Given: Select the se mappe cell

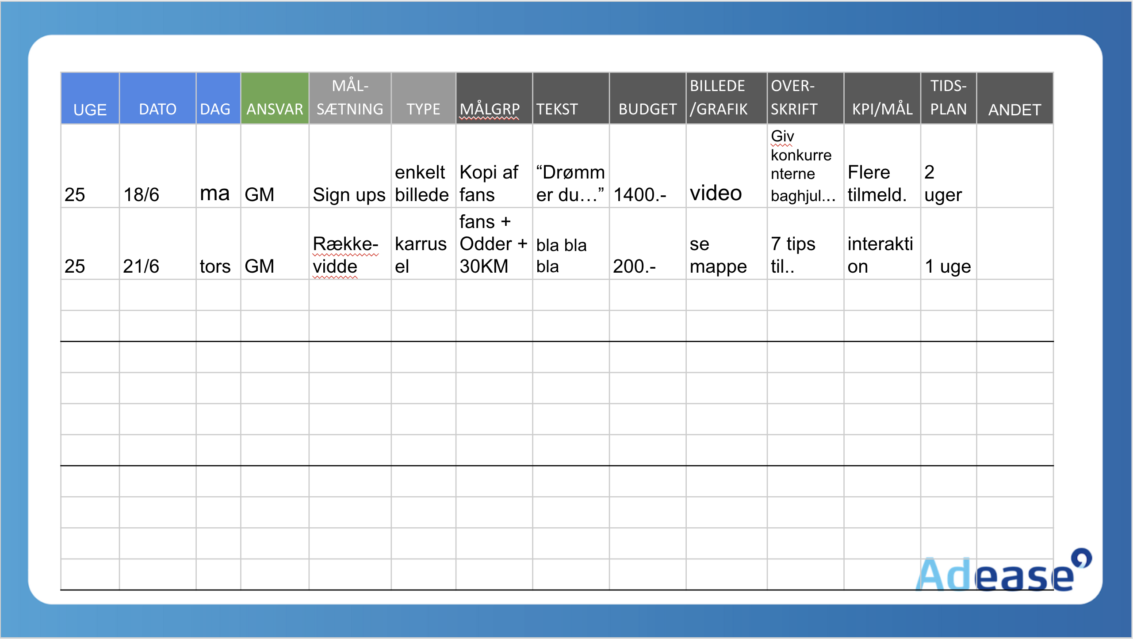Looking at the screenshot, I should click(x=726, y=244).
